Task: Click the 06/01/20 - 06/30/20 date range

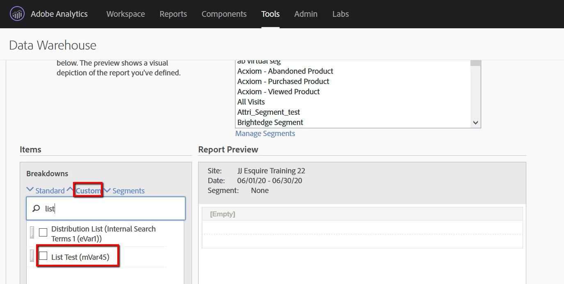Action: pyautogui.click(x=269, y=181)
